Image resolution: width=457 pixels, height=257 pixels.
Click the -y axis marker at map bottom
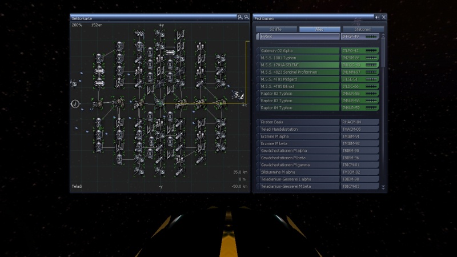[x=161, y=187]
